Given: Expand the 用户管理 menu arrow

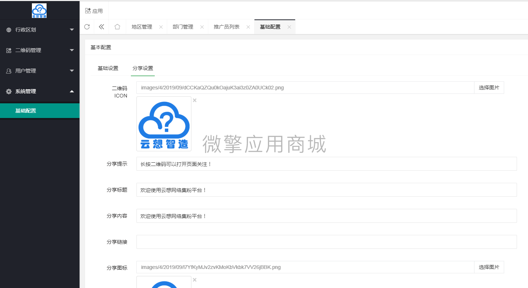Looking at the screenshot, I should (x=72, y=71).
